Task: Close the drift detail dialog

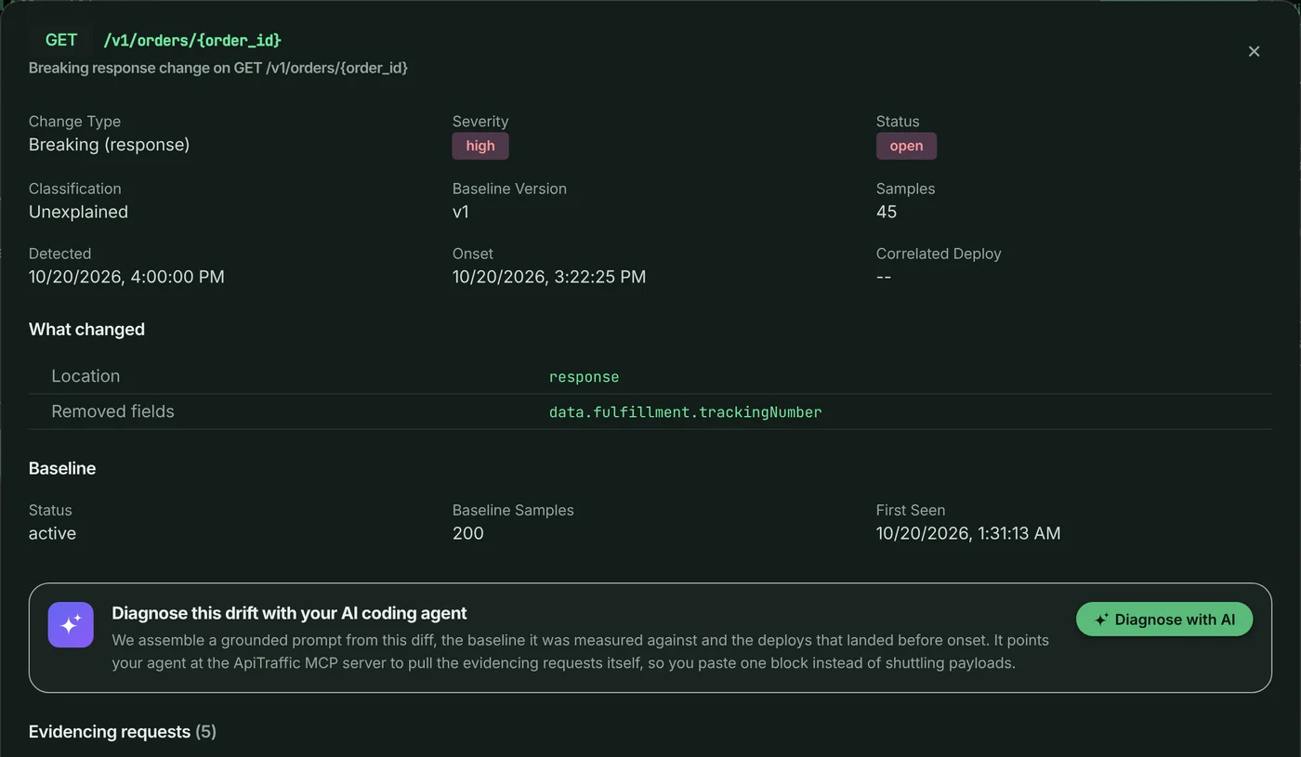Action: pos(1254,51)
